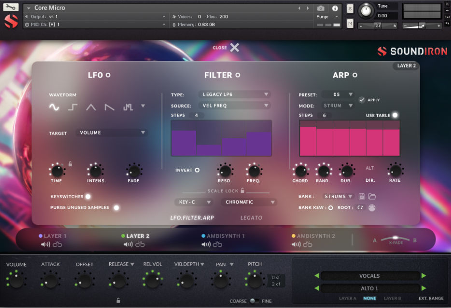The image size is (451, 308).
Task: Toggle Purge Unused Samples
Action: (x=116, y=207)
